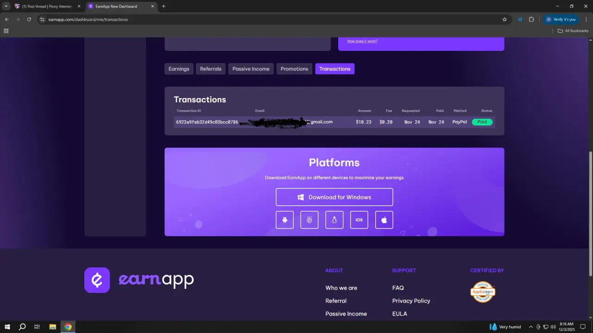Show hidden system tray icons
Viewport: 593px width, 333px height.
[531, 327]
